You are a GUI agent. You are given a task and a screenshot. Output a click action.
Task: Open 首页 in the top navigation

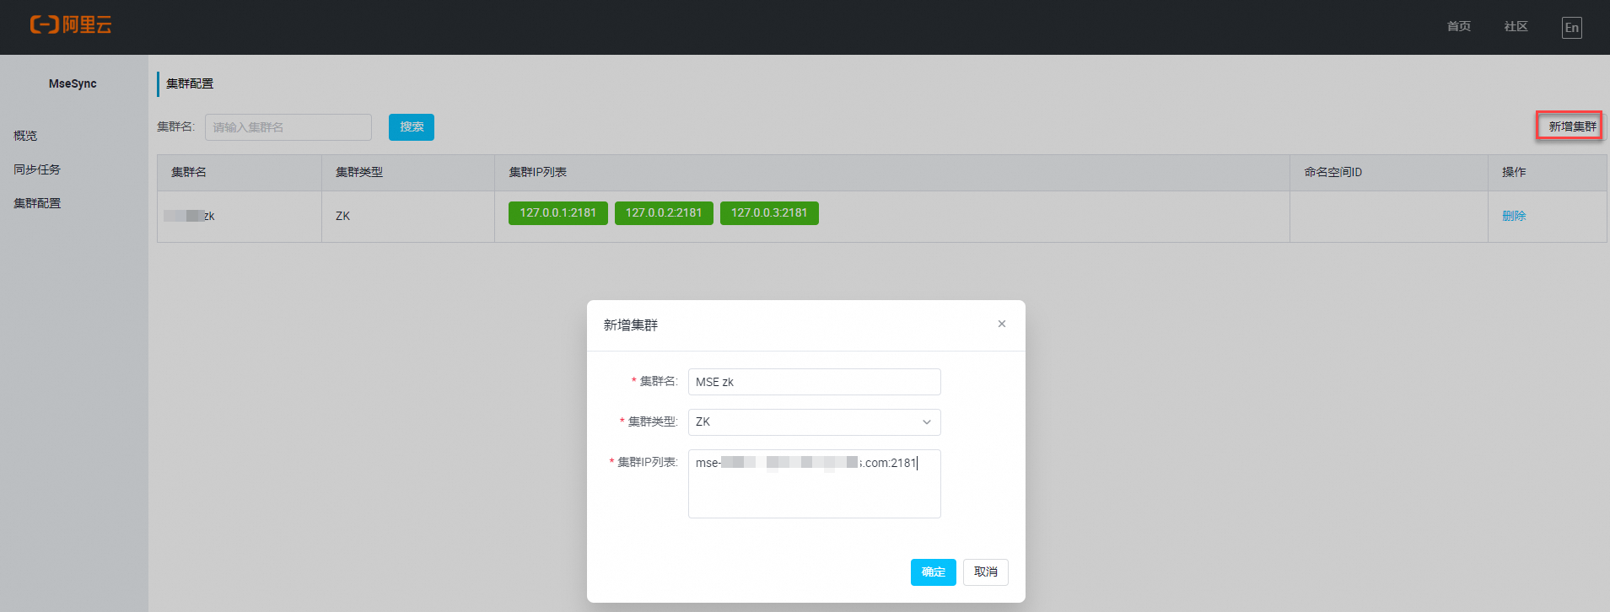[x=1458, y=27]
